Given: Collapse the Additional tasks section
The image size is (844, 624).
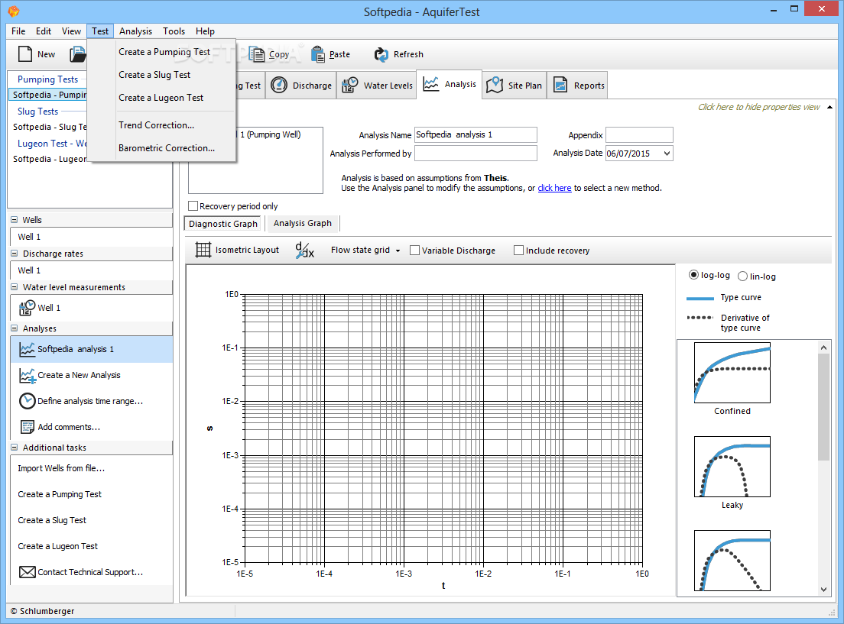Looking at the screenshot, I should (x=15, y=447).
